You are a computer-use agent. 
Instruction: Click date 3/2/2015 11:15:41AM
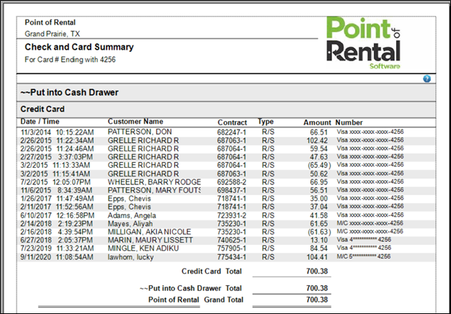coord(55,174)
